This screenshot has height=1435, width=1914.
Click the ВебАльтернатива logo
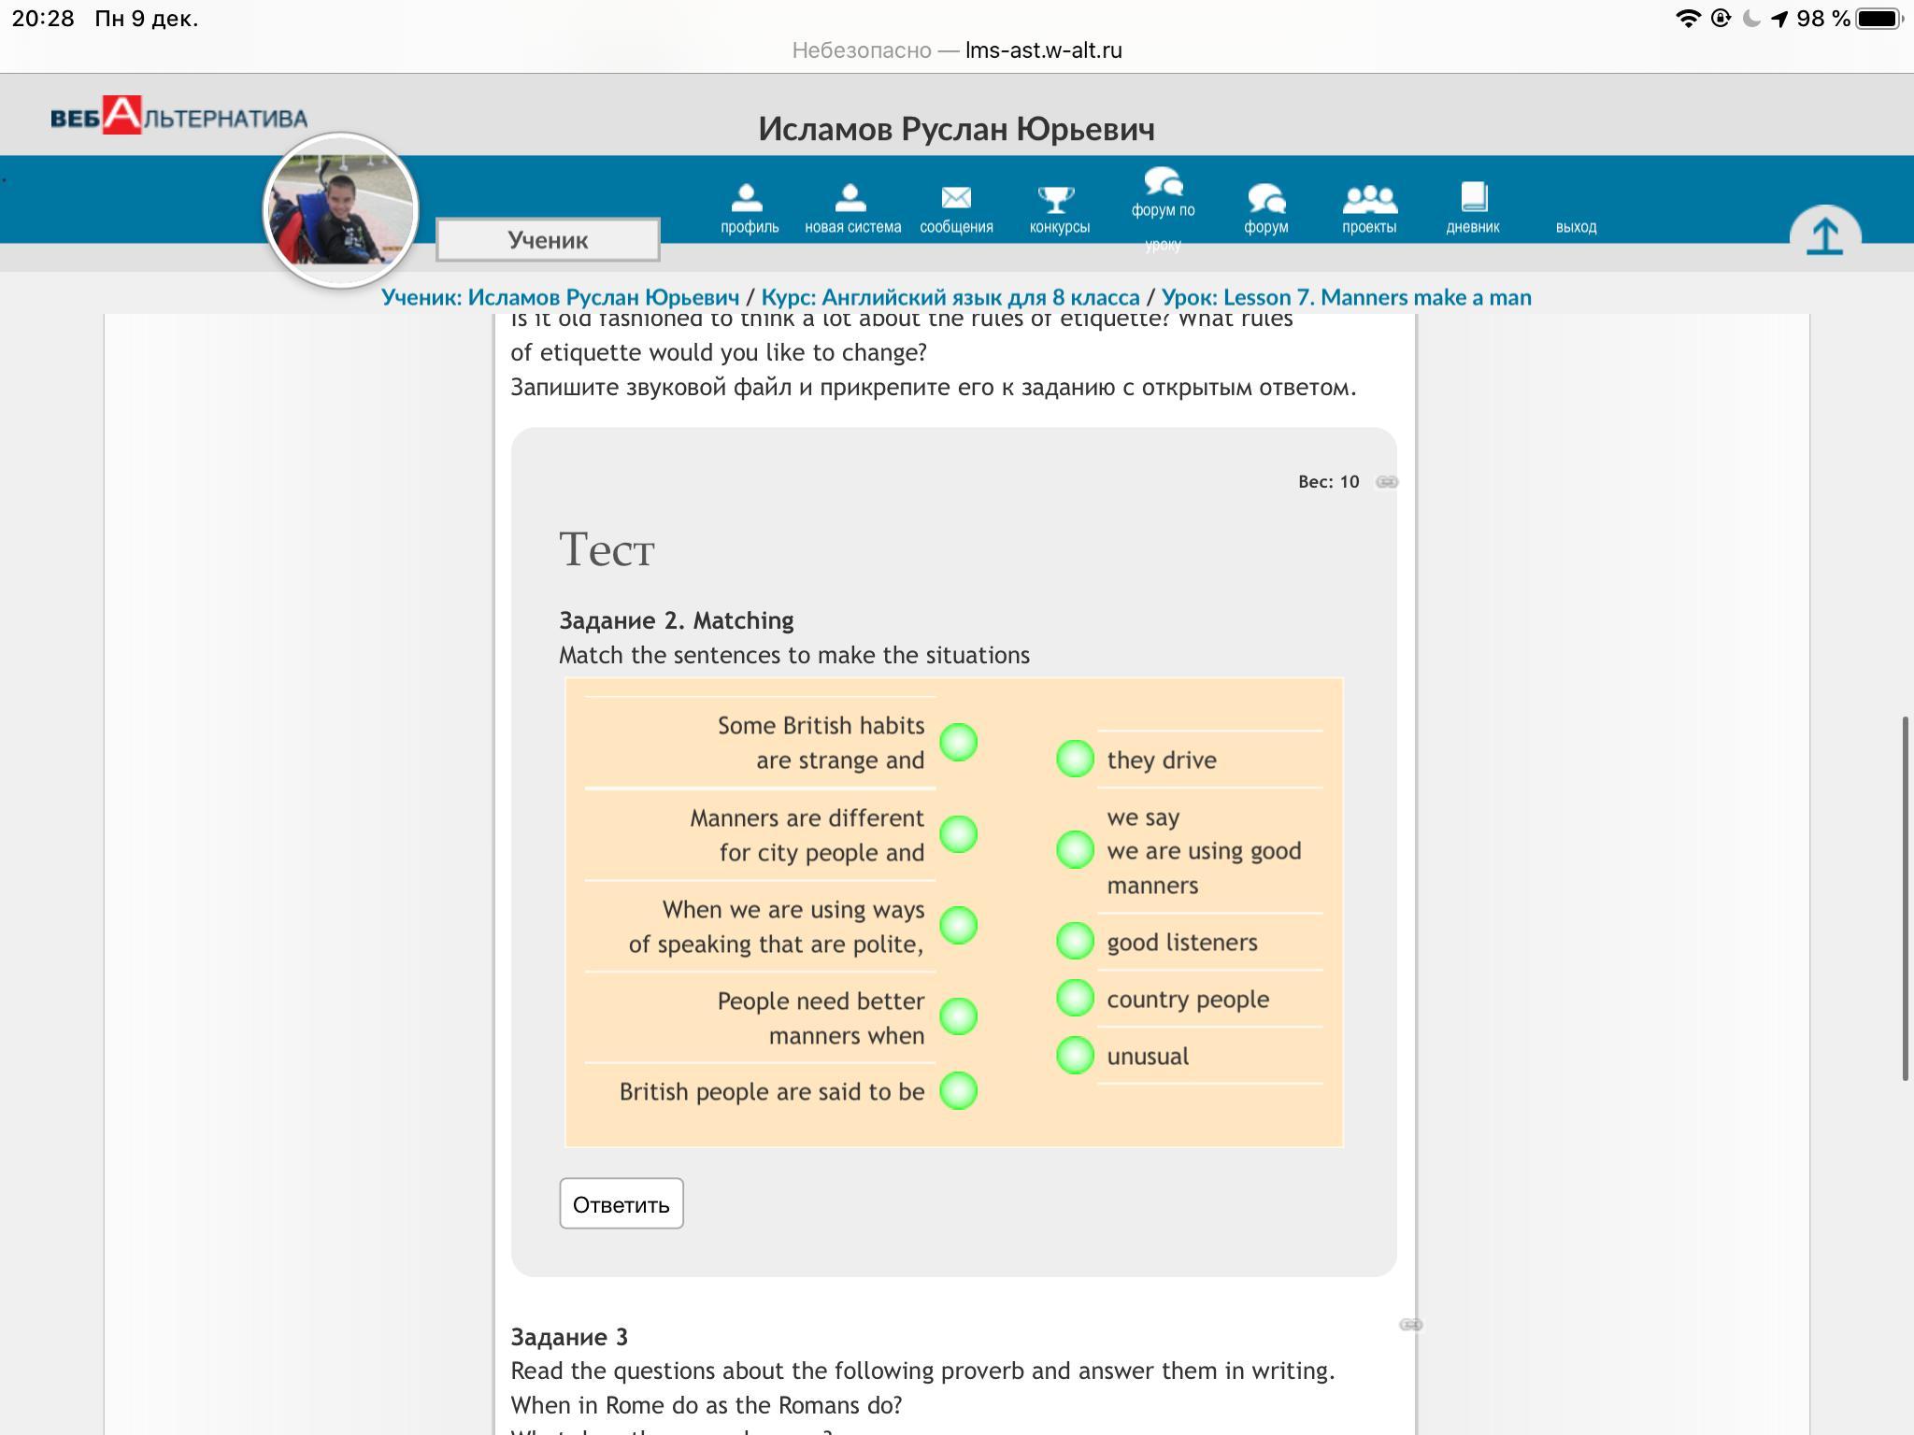(179, 116)
